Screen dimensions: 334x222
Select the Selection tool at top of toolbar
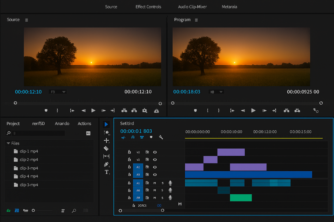coord(106,124)
